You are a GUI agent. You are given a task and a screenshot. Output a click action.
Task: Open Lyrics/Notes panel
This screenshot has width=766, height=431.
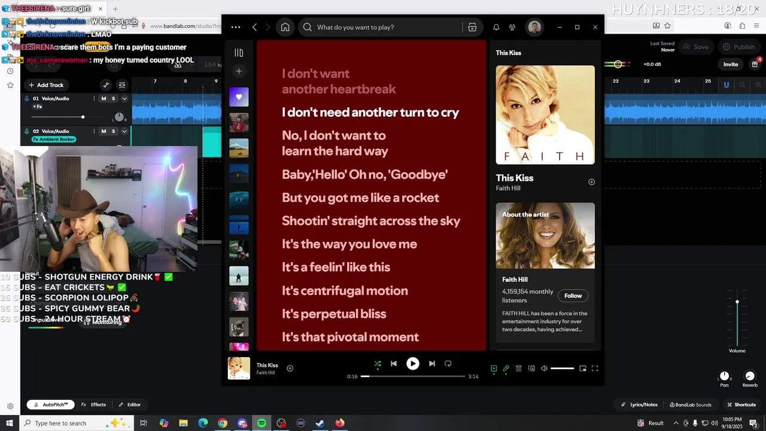coord(639,405)
